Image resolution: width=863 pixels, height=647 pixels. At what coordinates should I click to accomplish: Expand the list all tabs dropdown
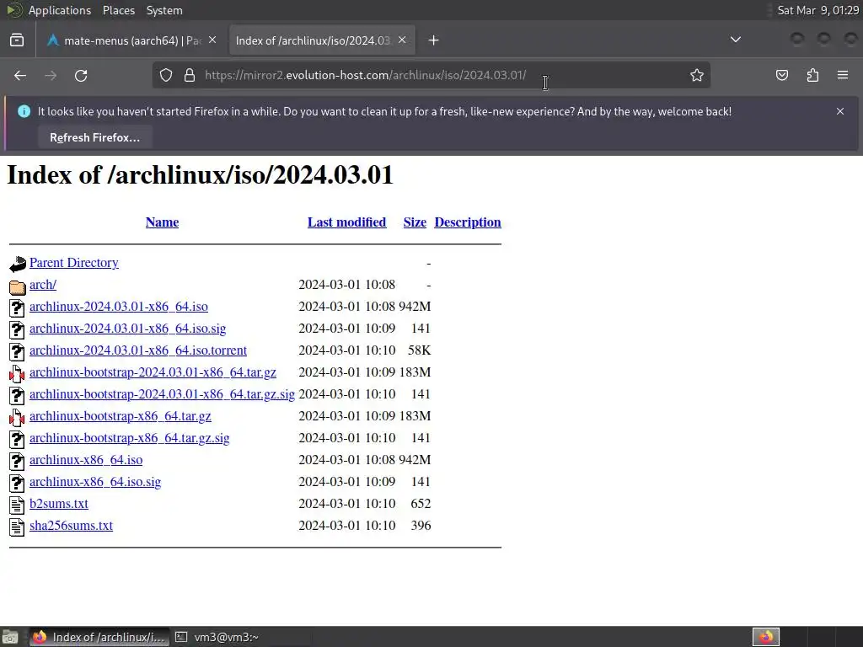click(x=735, y=40)
